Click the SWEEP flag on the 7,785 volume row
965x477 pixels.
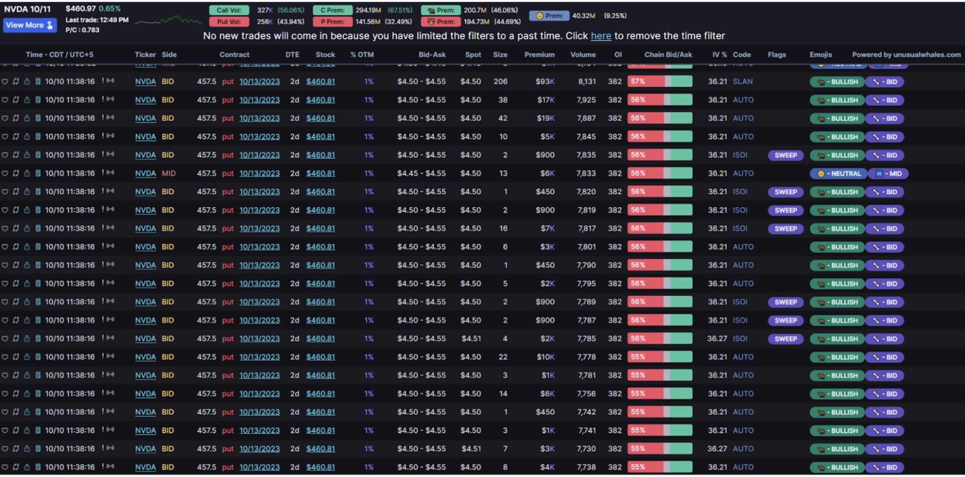[x=786, y=339]
